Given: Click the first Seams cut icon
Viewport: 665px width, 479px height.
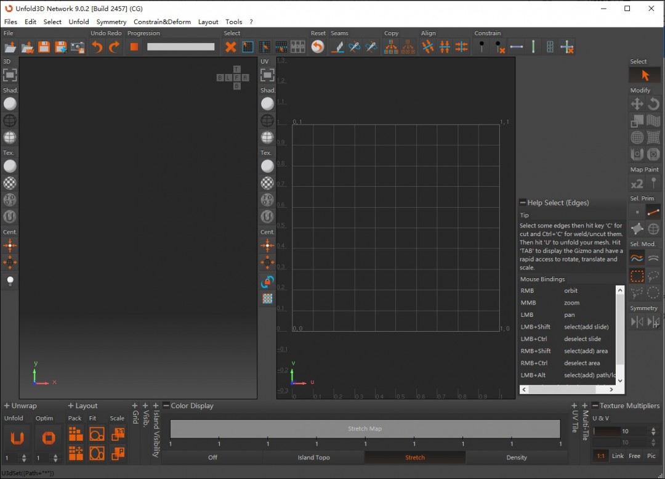Looking at the screenshot, I should [337, 47].
